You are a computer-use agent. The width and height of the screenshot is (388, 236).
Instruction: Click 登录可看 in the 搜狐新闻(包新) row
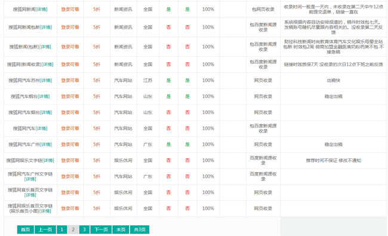point(70,47)
